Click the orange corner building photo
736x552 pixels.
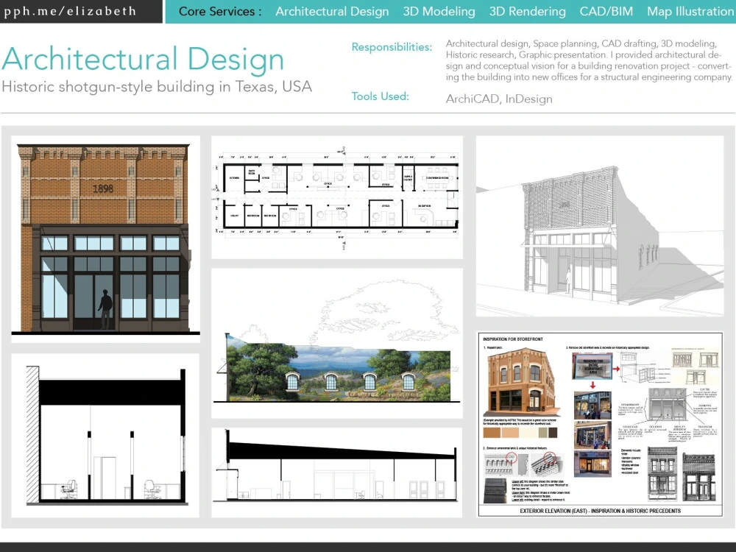521,383
